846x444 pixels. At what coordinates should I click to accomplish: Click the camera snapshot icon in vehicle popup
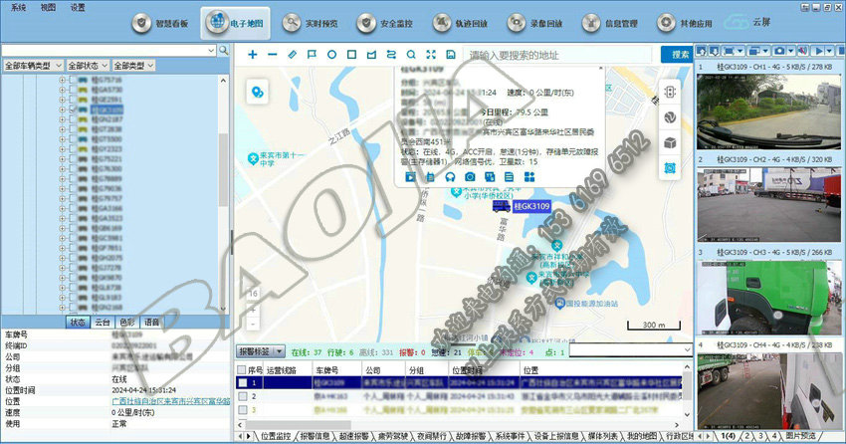click(x=471, y=176)
